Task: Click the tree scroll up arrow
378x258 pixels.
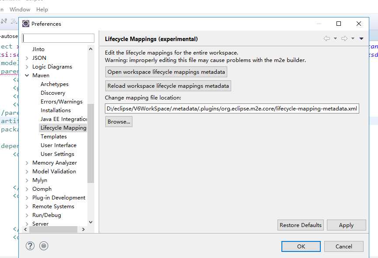Action: pyautogui.click(x=90, y=49)
